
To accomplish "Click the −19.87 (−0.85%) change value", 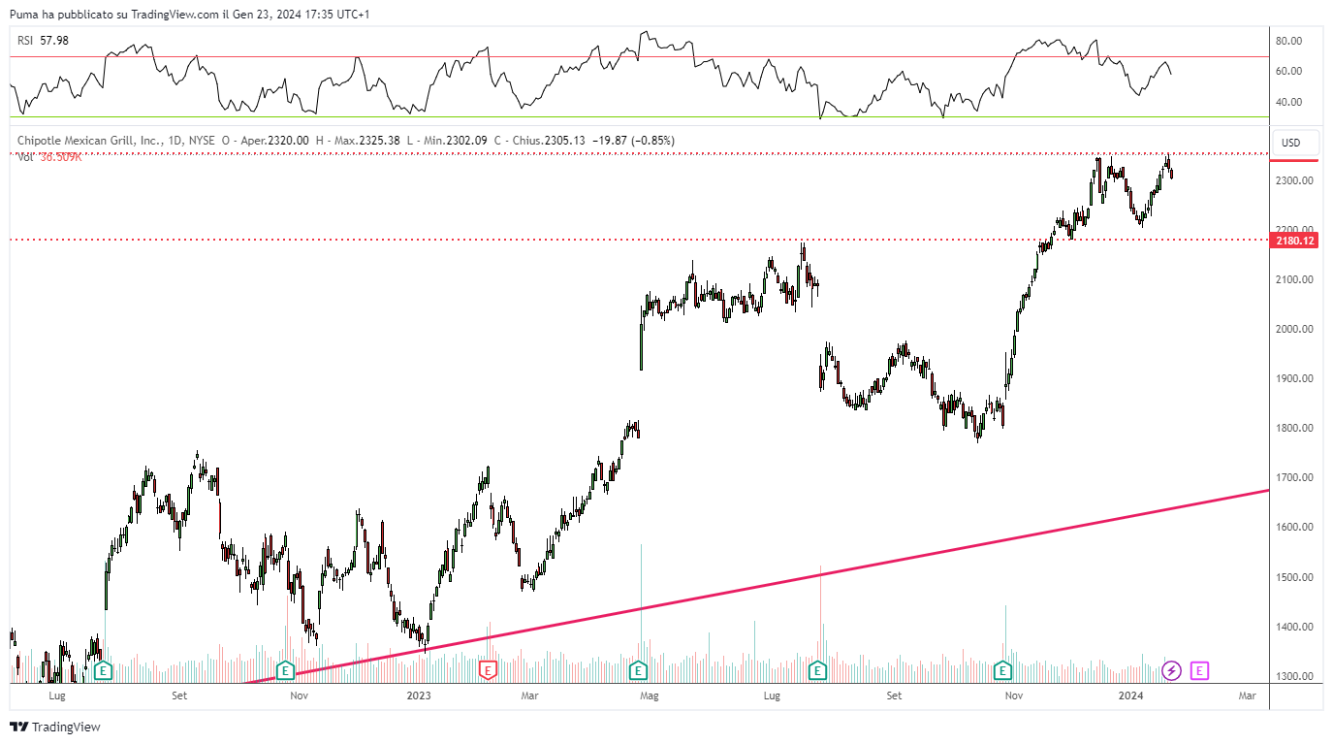I will click(634, 141).
